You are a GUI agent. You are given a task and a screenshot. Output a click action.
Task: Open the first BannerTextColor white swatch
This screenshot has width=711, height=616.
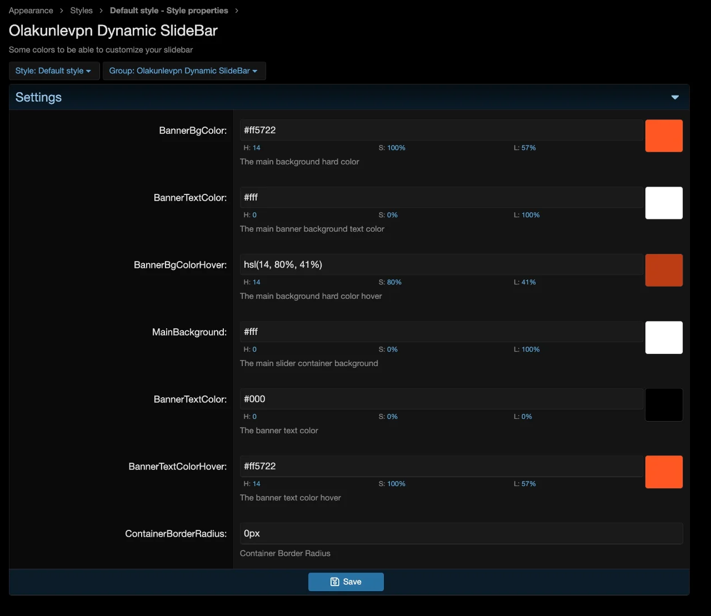point(664,203)
